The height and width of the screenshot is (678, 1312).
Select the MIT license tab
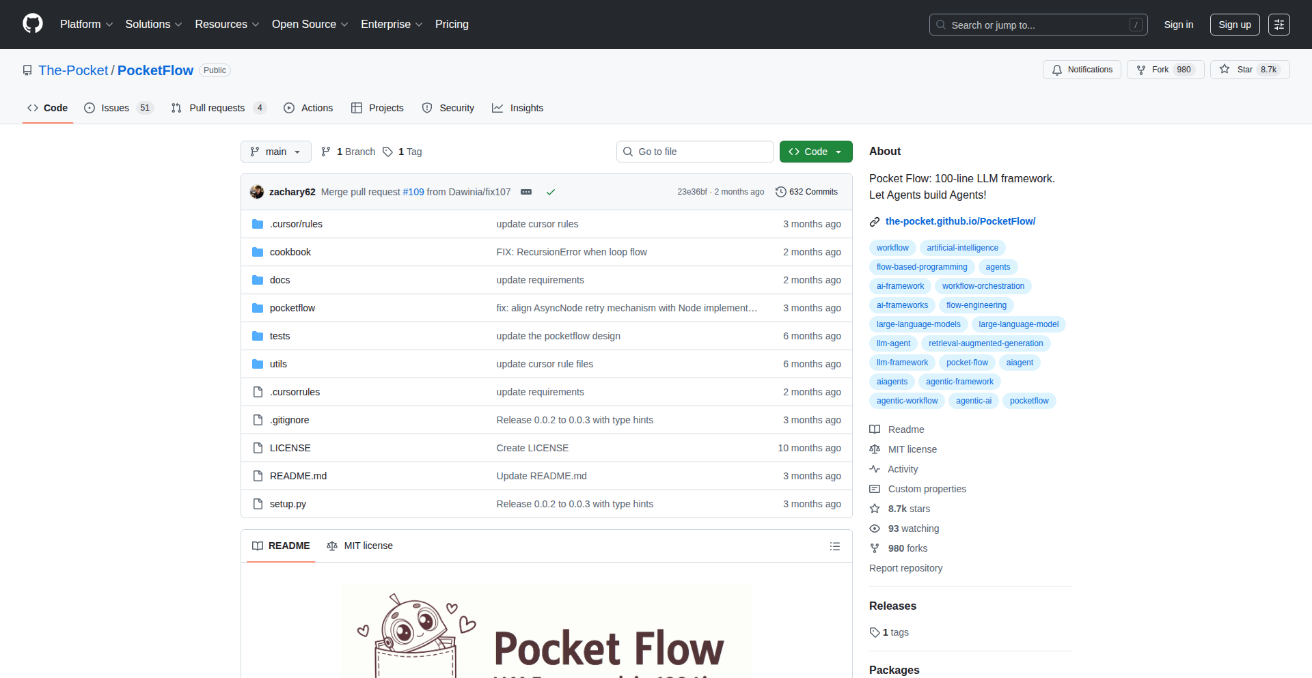point(359,546)
